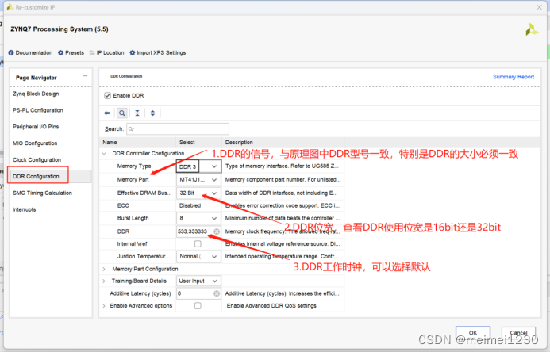The height and width of the screenshot is (352, 550).
Task: Click the collapse all toolbar icon
Action: [137, 113]
